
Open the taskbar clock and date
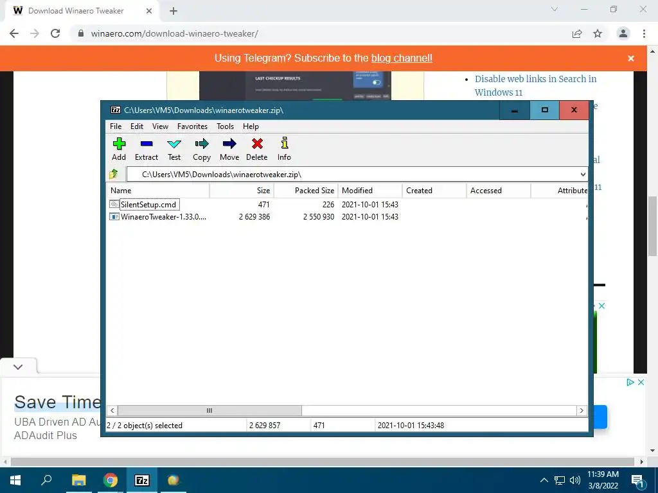coord(603,480)
